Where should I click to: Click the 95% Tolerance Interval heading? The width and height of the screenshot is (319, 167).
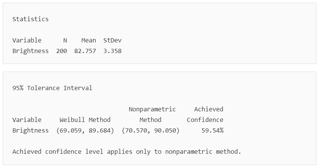52,88
